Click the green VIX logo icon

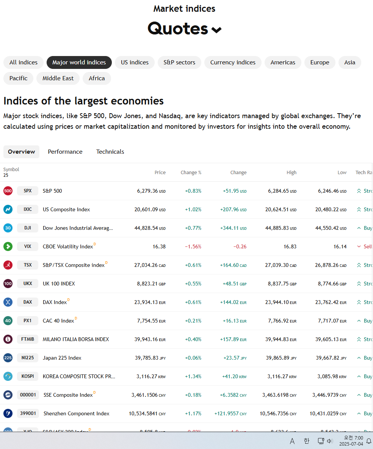click(8, 246)
